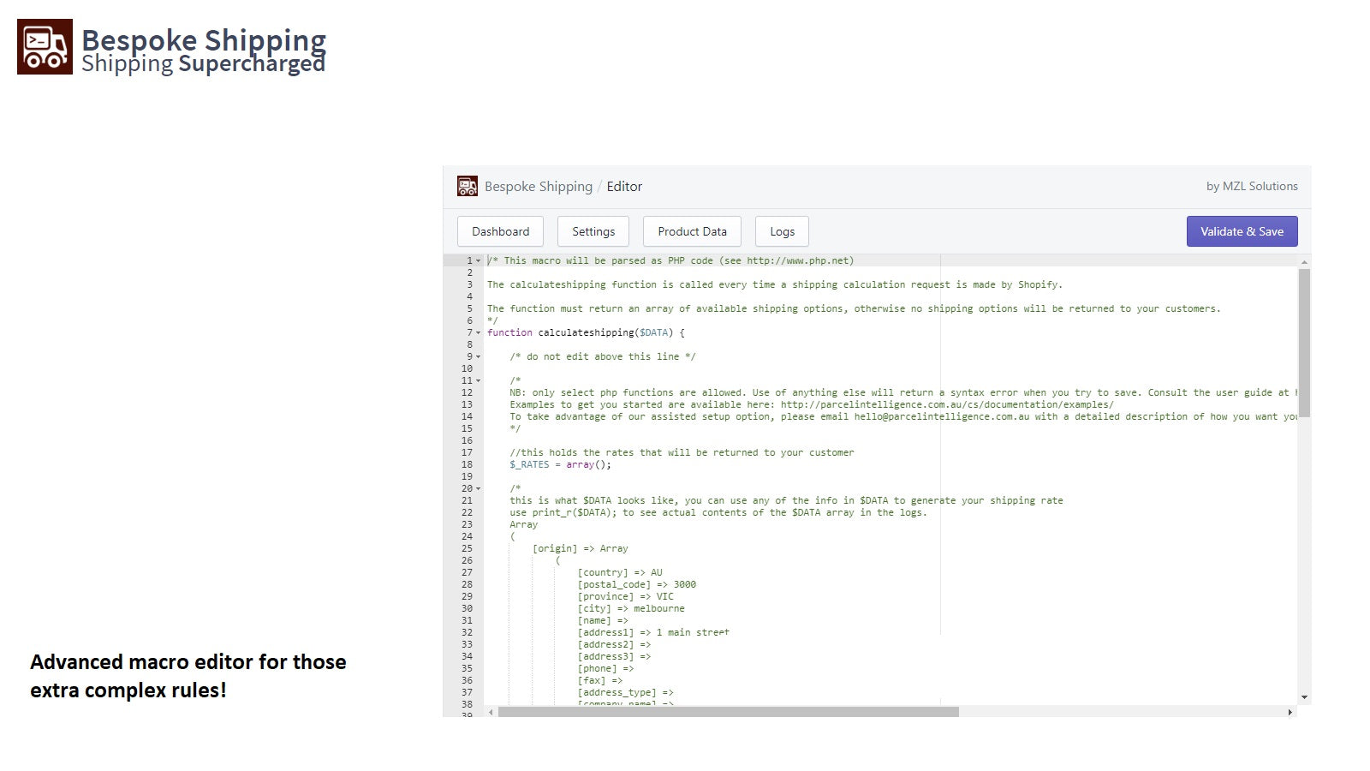Click the vertical scrollbar down arrow
Screen dimensions: 1370x771
[1304, 697]
